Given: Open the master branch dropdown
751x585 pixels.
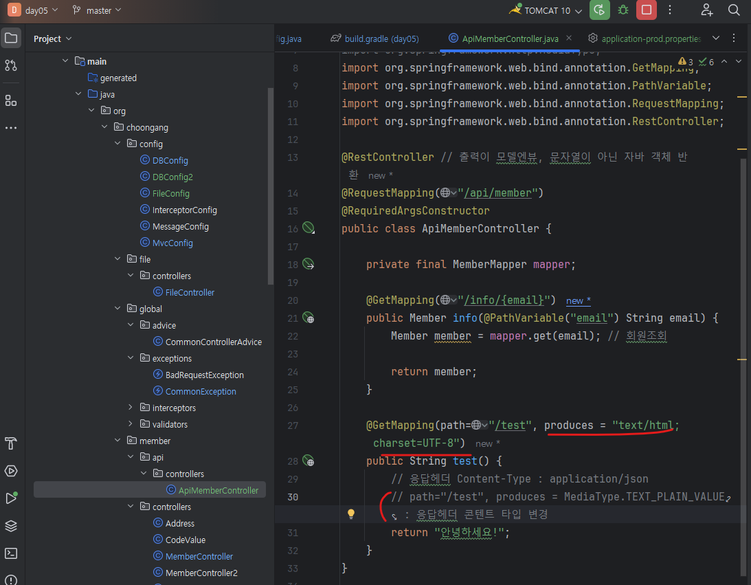Looking at the screenshot, I should pos(98,10).
